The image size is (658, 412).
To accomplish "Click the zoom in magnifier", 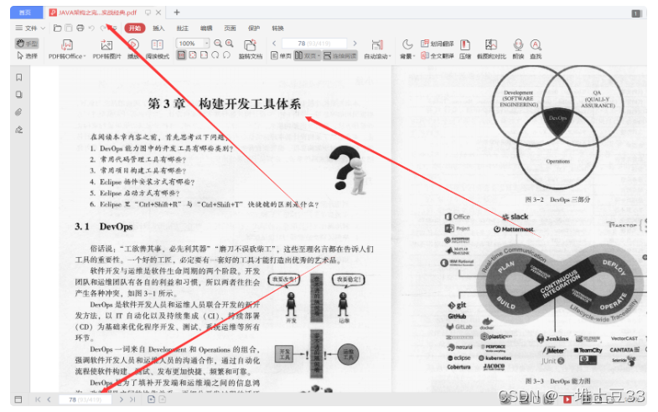I will click(230, 44).
